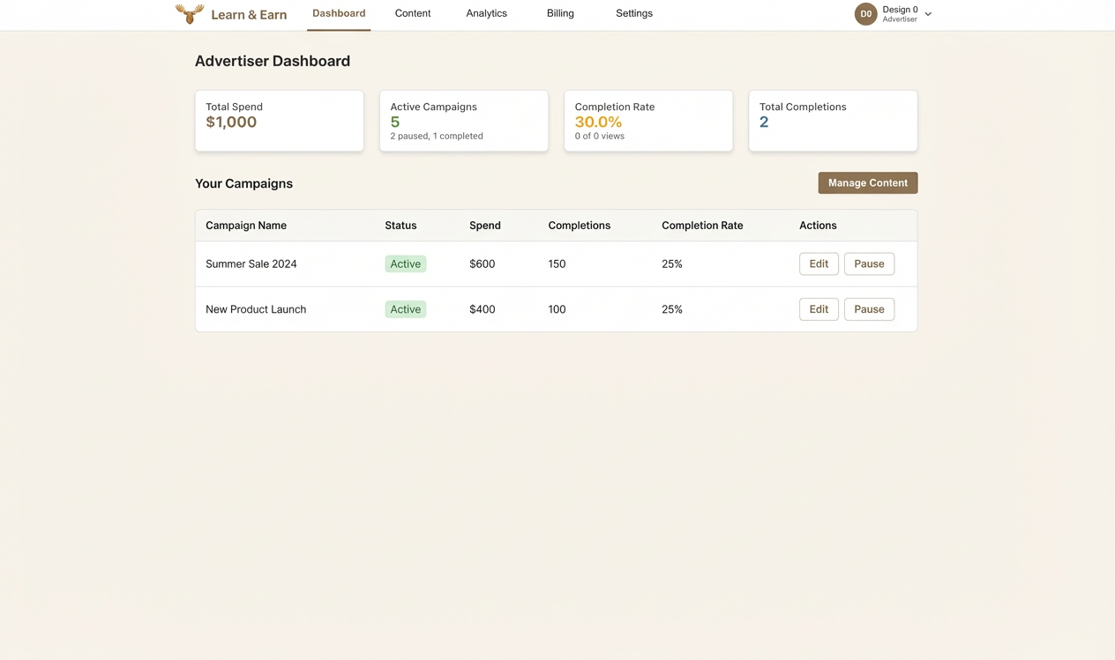This screenshot has height=660, width=1115.
Task: Open the Dashboard tab
Action: (339, 13)
